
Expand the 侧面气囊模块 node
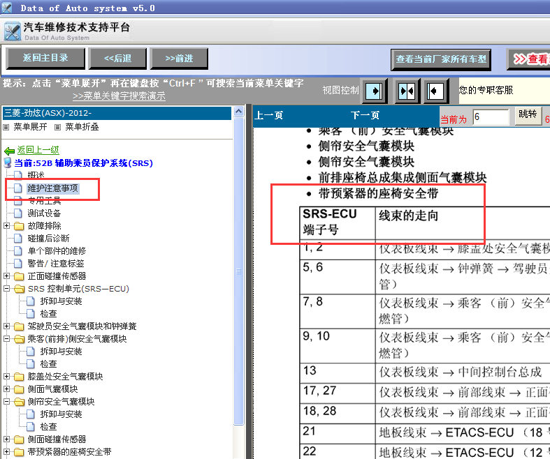pos(6,389)
